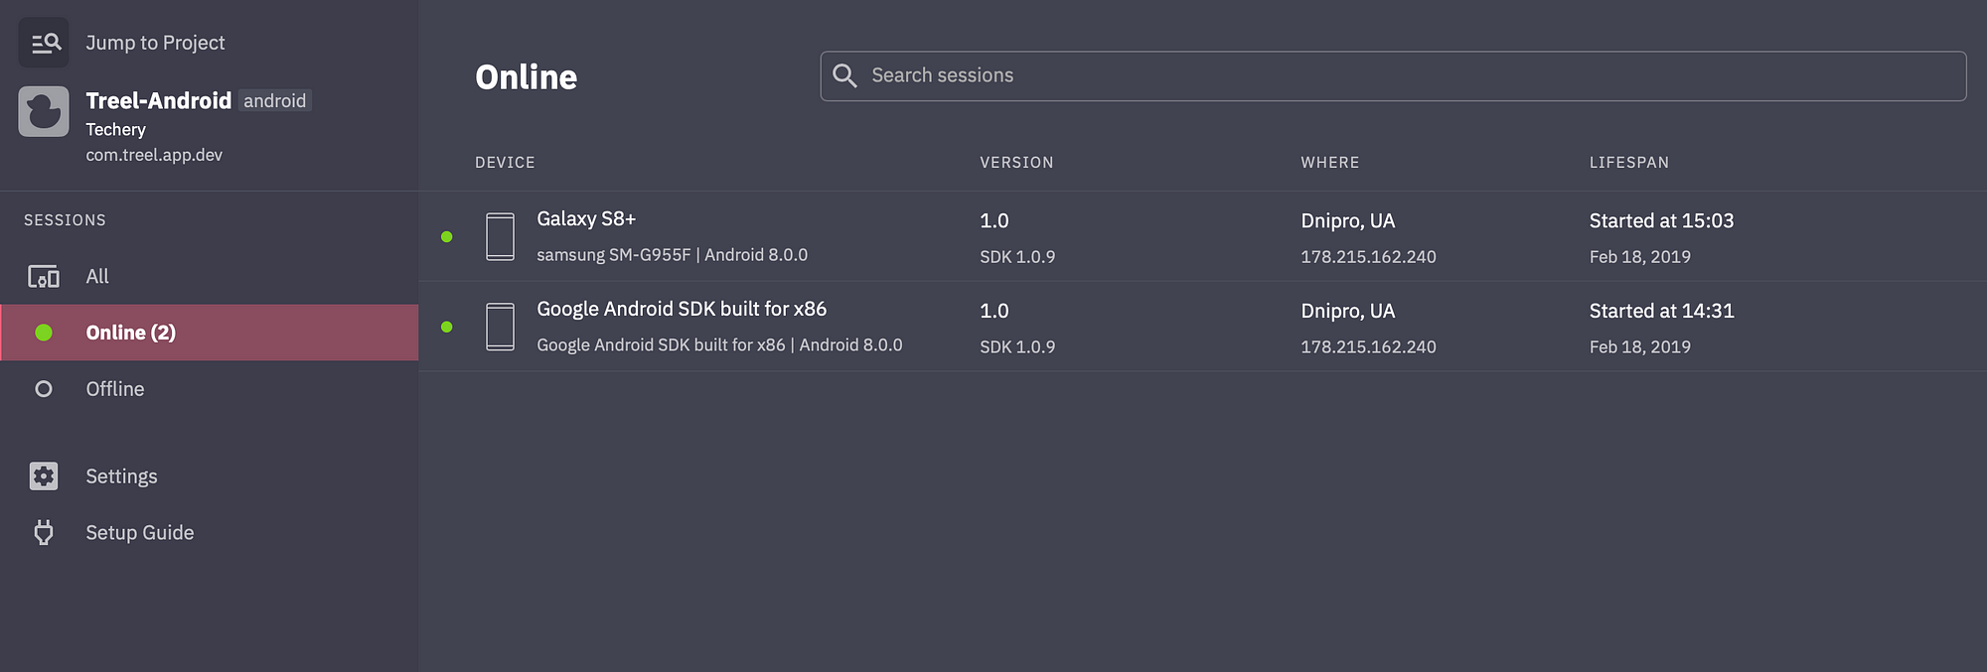Click the Offline hollow circle icon

click(44, 389)
